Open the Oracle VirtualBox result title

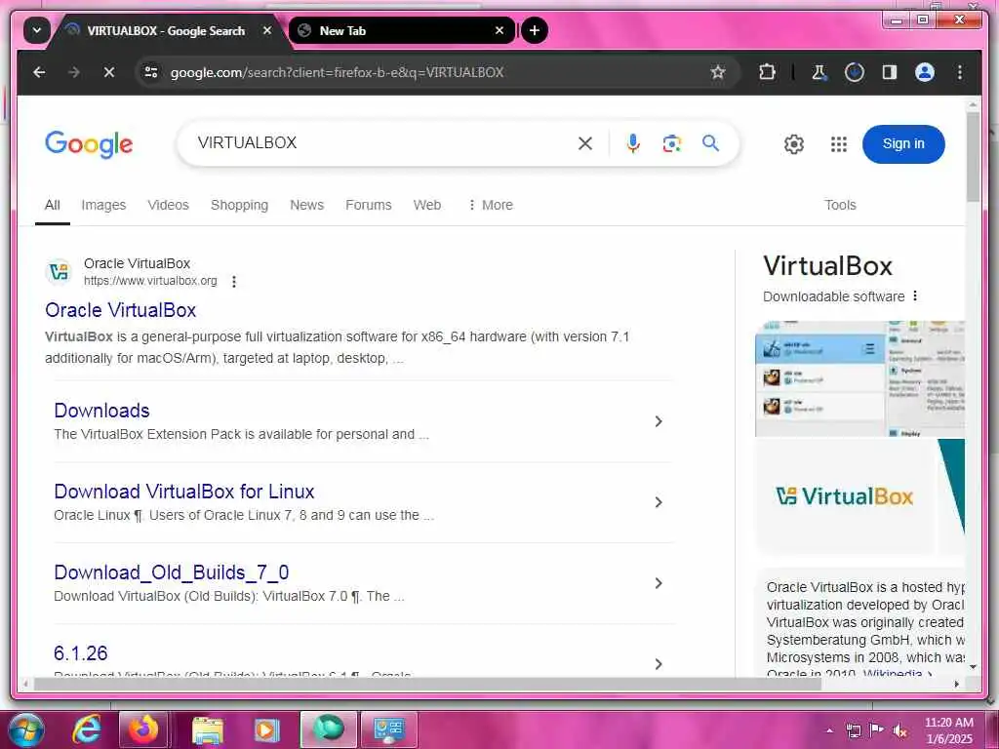click(120, 310)
